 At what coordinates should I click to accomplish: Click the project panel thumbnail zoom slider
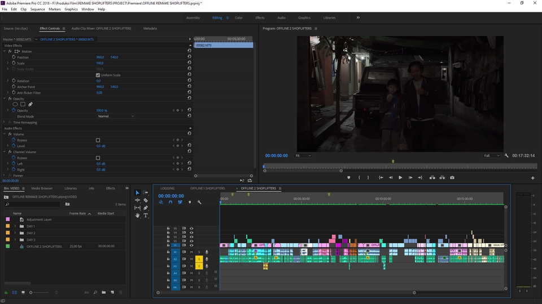click(32, 292)
